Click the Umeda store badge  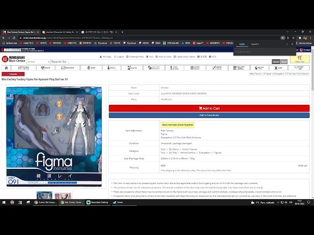point(13,74)
